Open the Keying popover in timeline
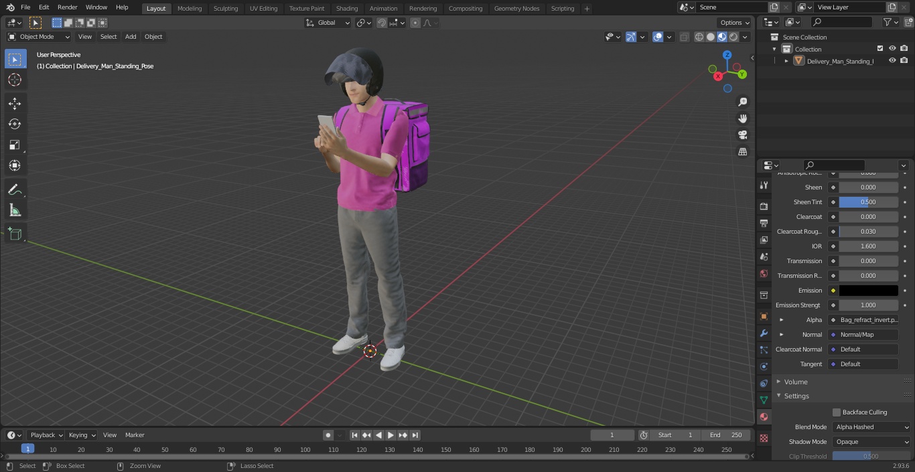 point(82,435)
